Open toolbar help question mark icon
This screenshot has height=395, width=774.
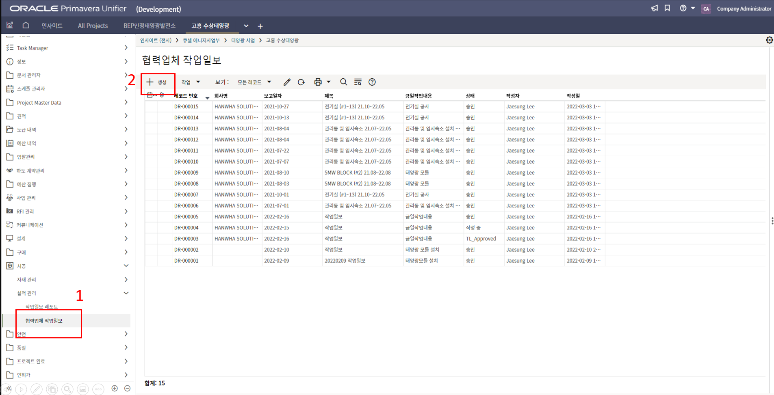[x=372, y=82]
